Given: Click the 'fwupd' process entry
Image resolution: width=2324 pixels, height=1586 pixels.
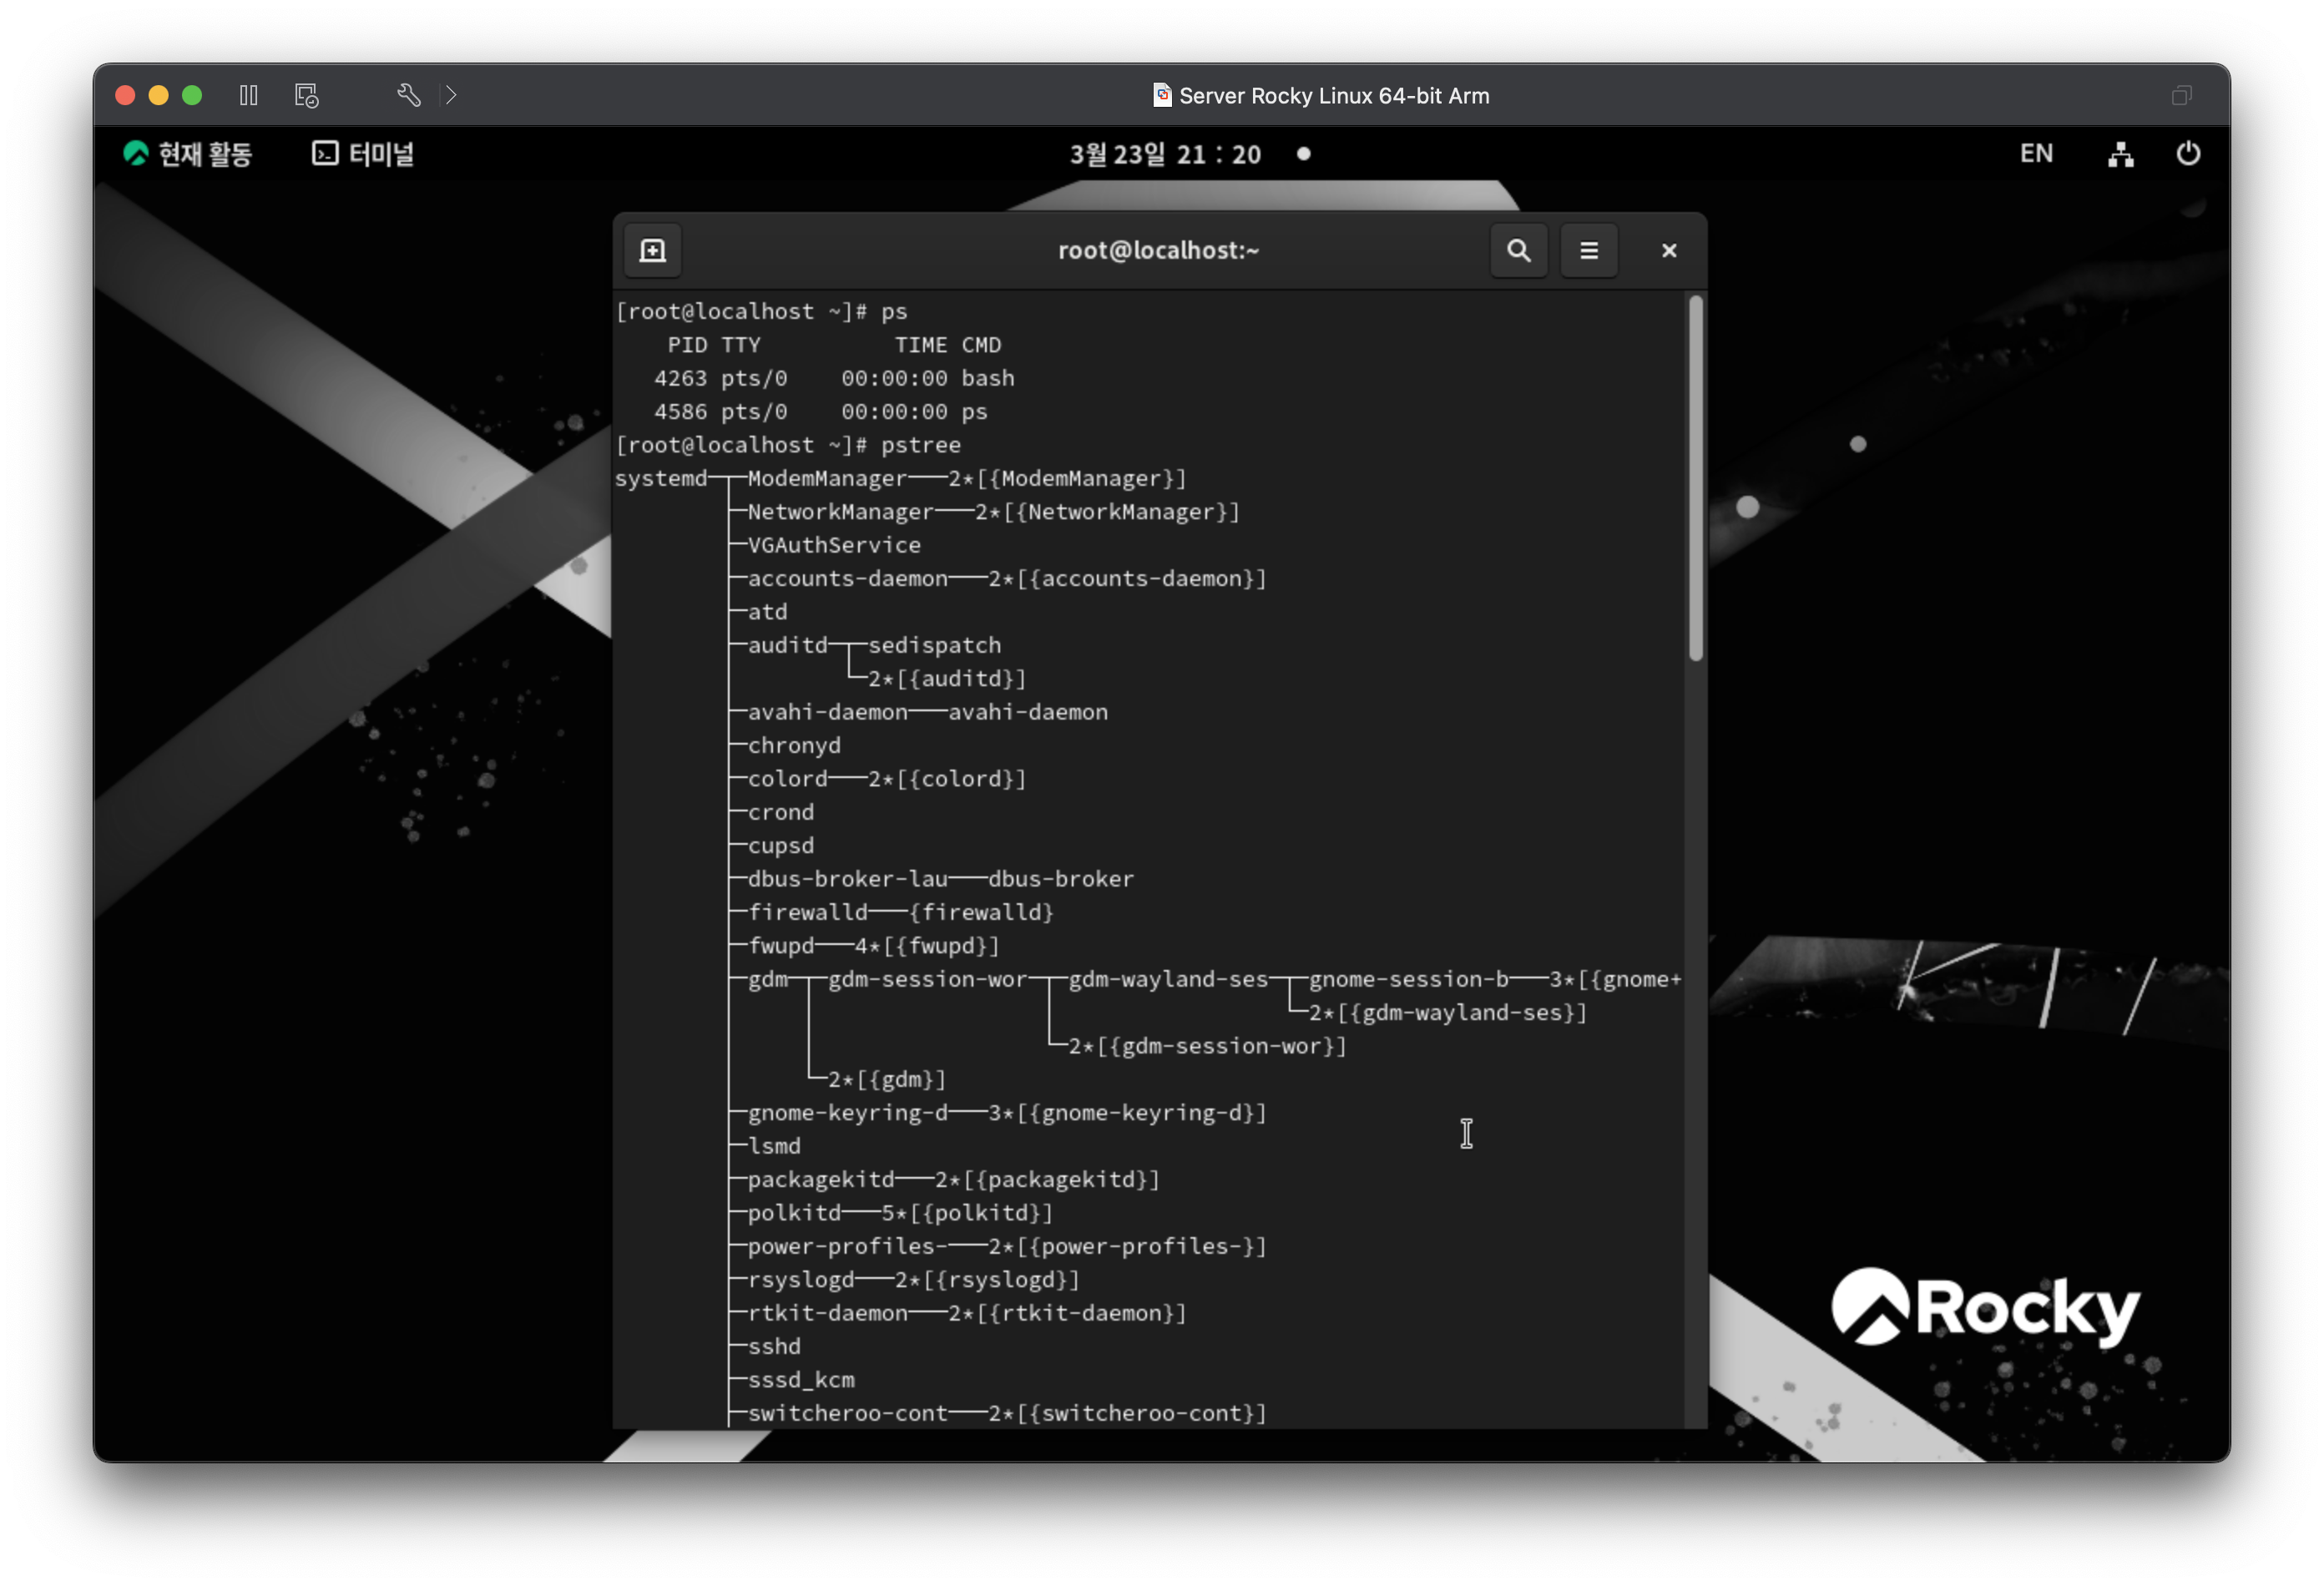Looking at the screenshot, I should (x=780, y=946).
